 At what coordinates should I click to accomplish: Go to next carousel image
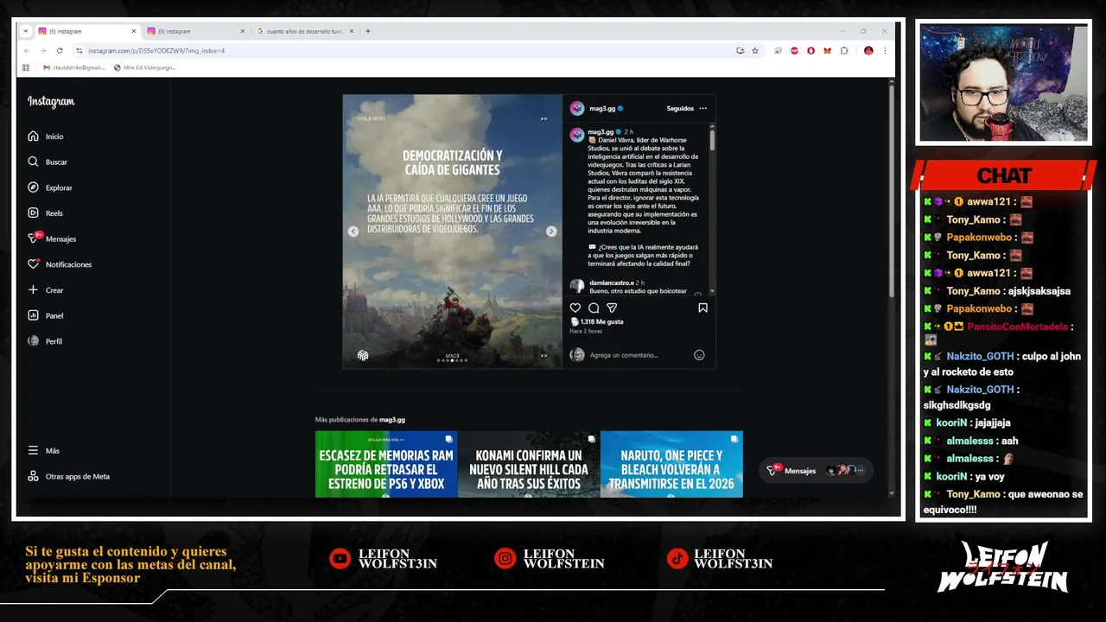pos(551,232)
